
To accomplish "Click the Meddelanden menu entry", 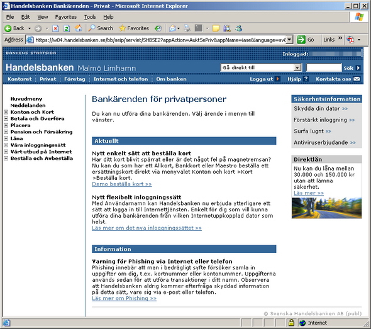I will click(28, 105).
